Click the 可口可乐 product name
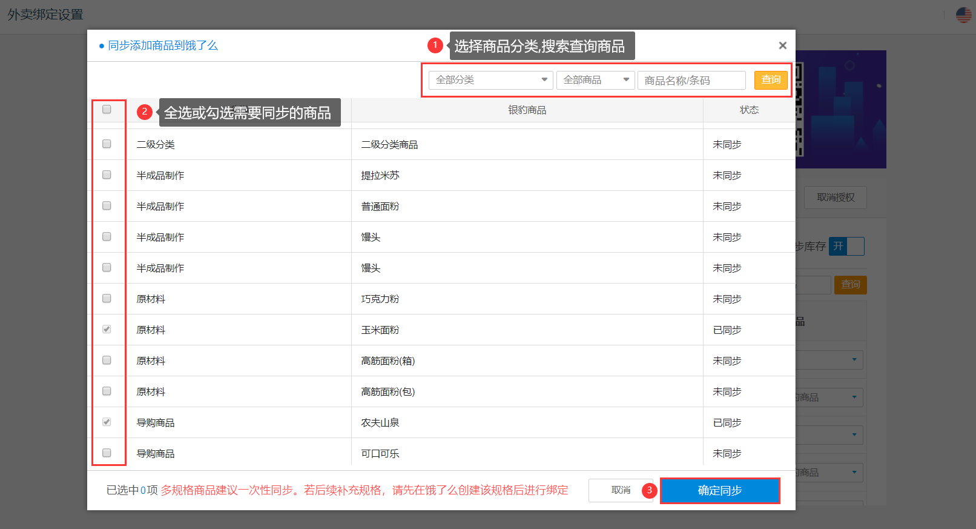The width and height of the screenshot is (976, 529). tap(380, 454)
